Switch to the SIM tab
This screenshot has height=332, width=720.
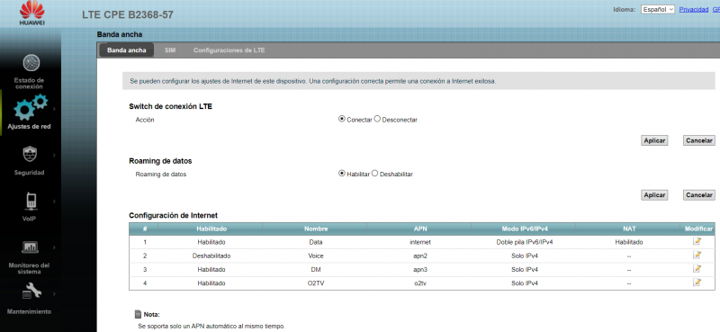tap(170, 50)
